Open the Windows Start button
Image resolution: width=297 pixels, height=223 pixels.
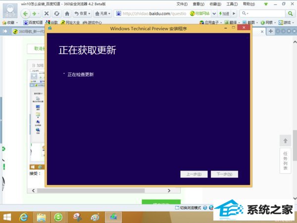pos(7,217)
